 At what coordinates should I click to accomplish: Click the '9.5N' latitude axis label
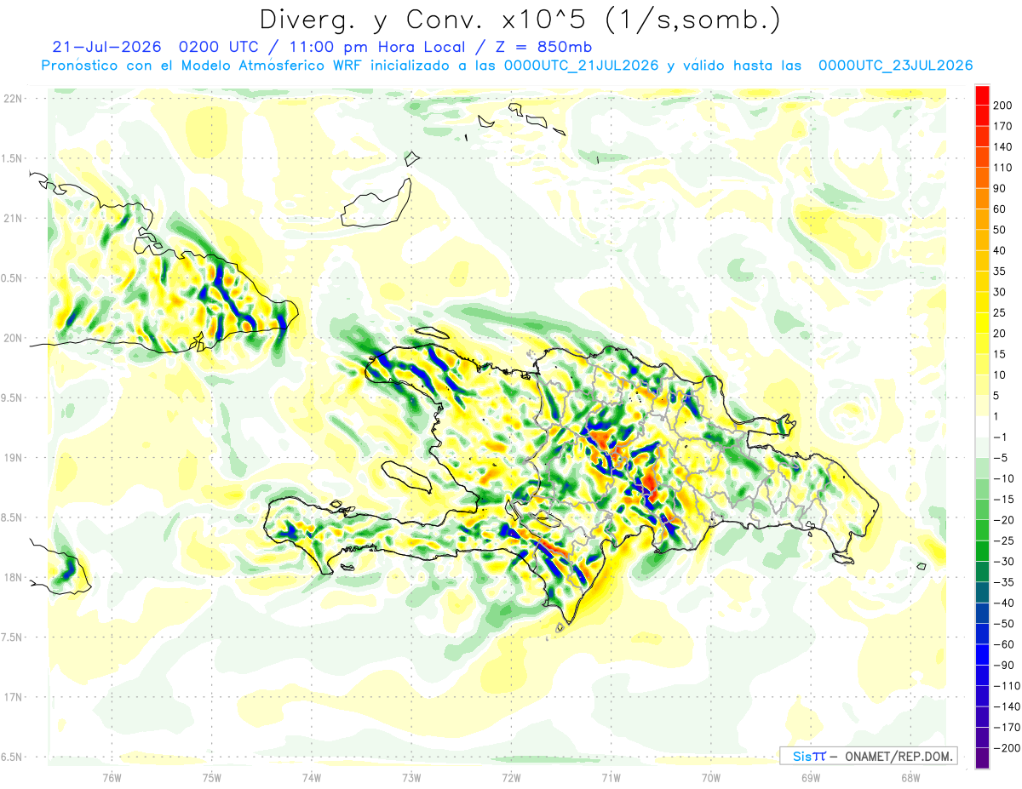click(13, 397)
